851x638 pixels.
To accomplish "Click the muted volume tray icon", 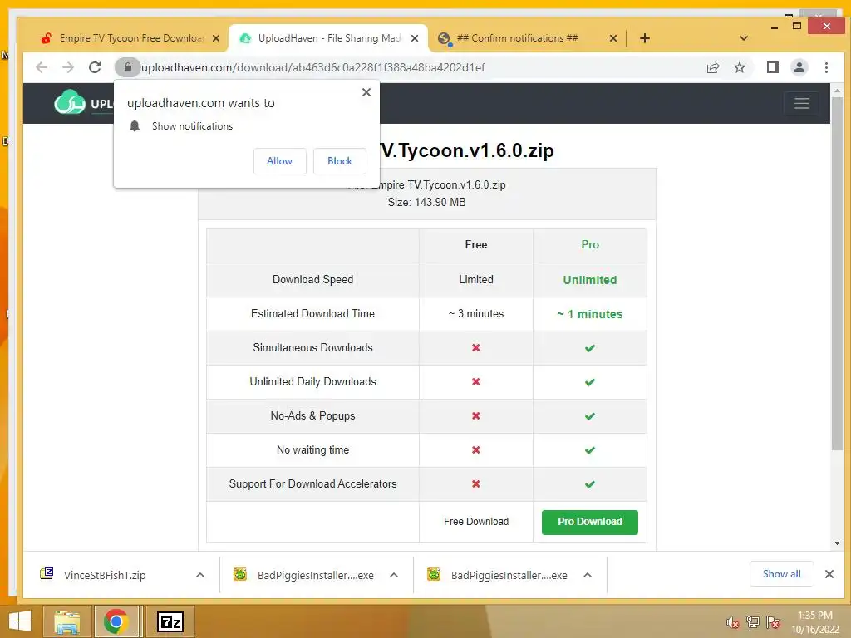I will (x=732, y=622).
